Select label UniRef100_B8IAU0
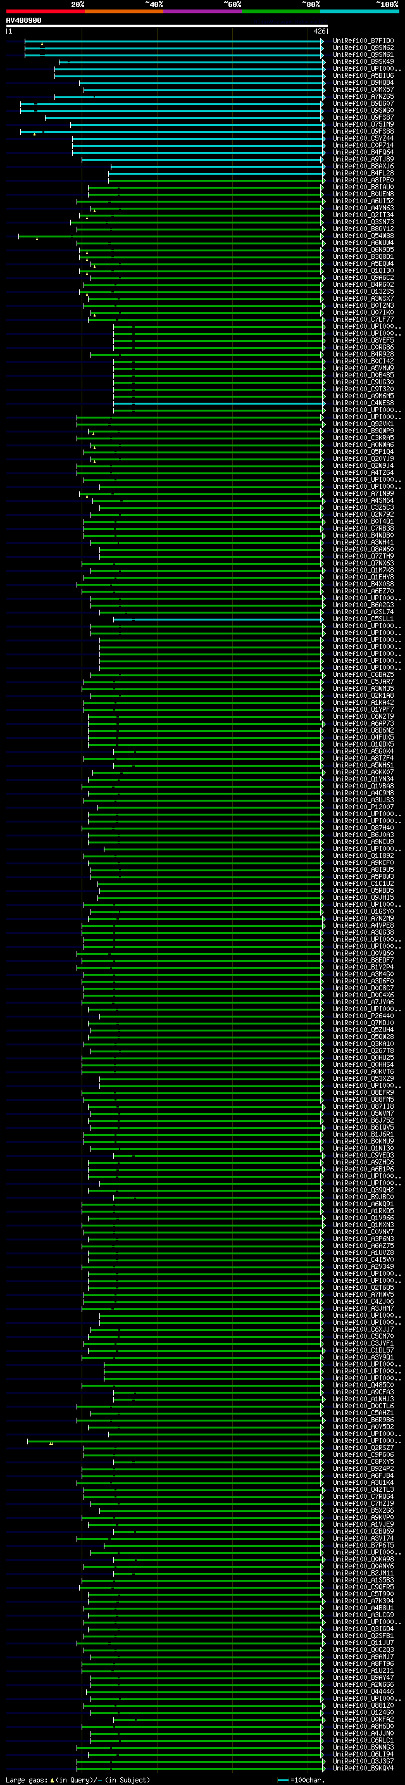The width and height of the screenshot is (405, 1785). [x=363, y=186]
